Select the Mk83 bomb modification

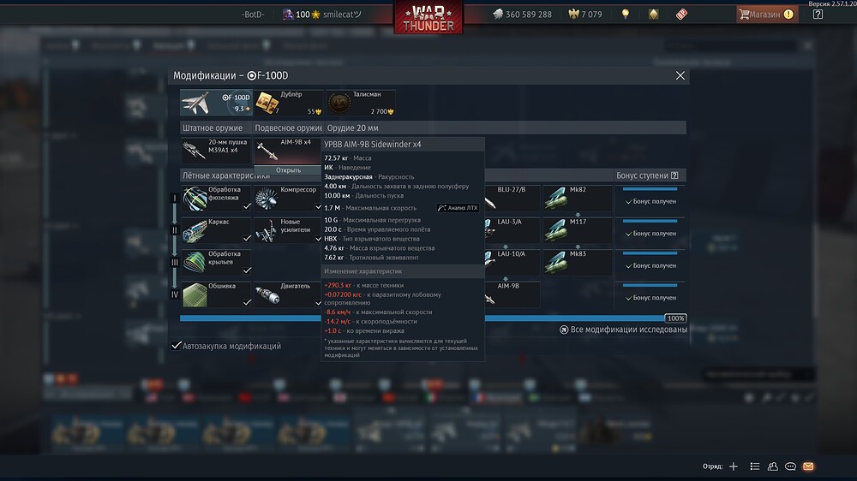[x=577, y=262]
